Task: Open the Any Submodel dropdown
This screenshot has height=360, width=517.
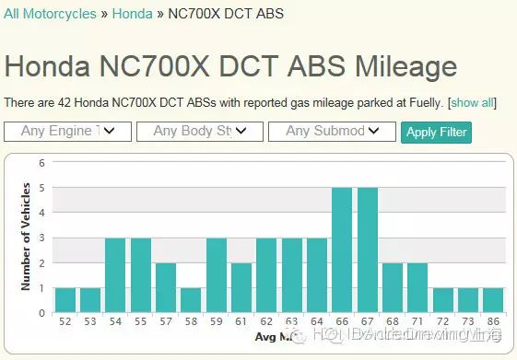Action: [x=332, y=132]
